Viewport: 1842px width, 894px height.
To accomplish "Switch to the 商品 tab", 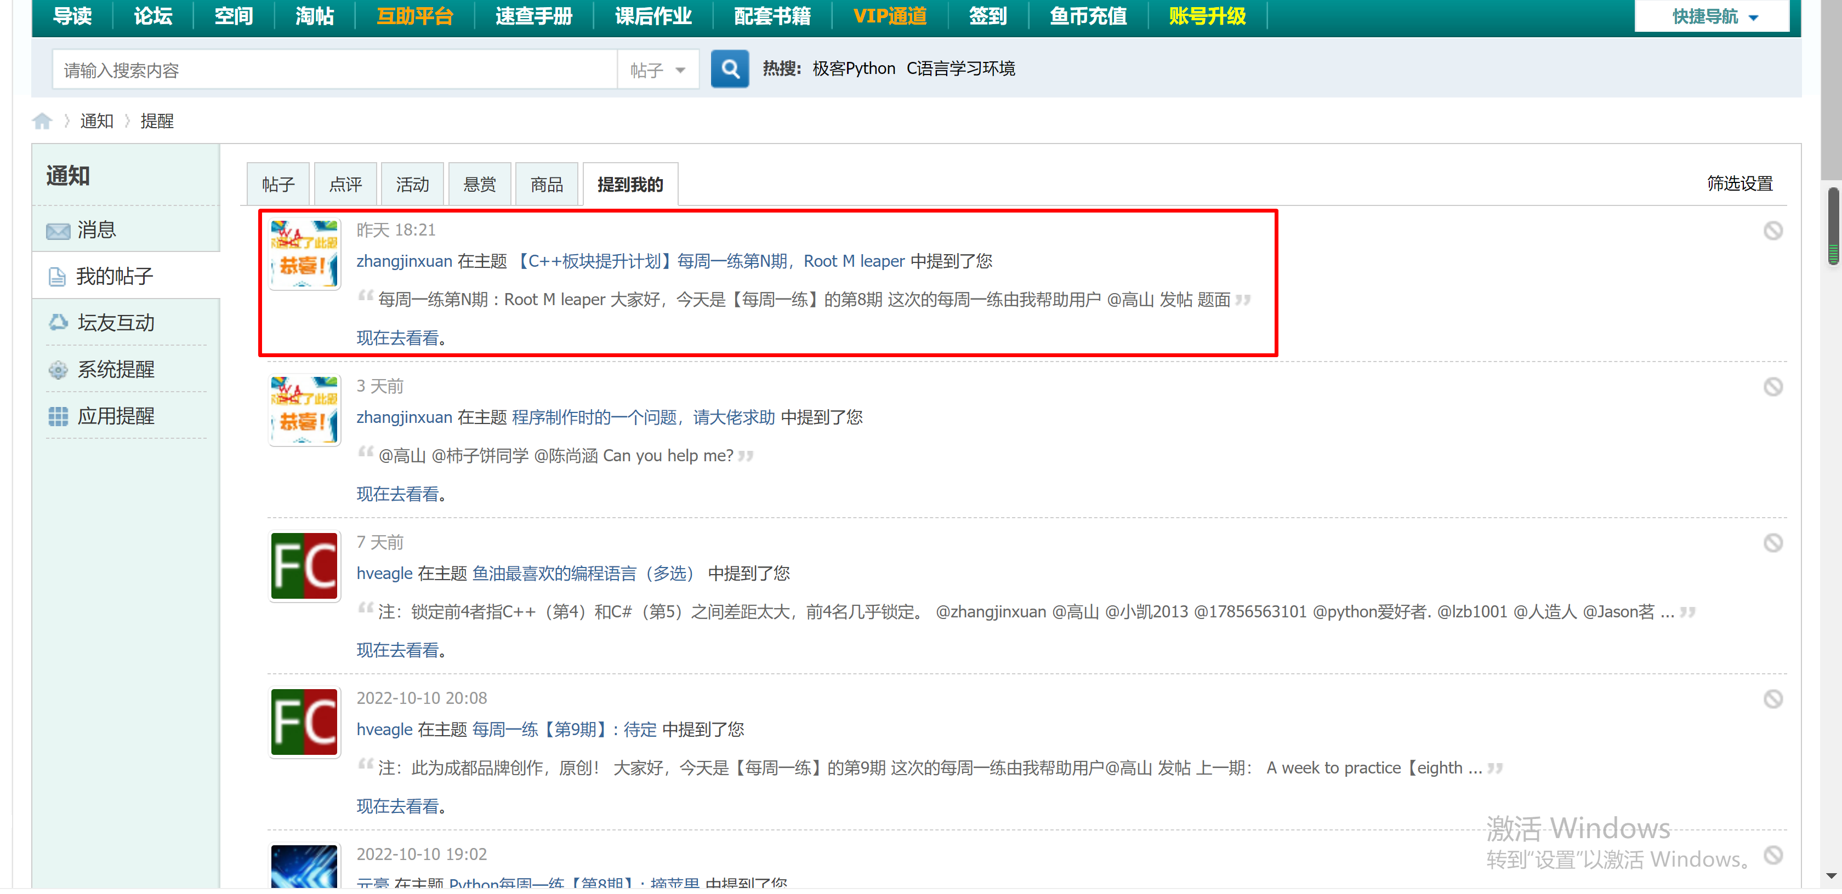I will click(x=547, y=185).
